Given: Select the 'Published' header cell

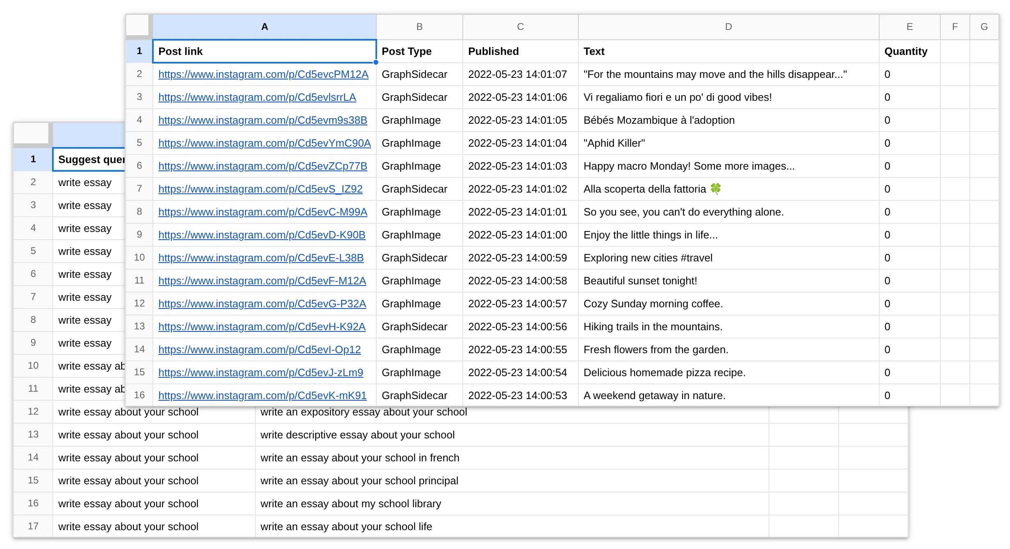Looking at the screenshot, I should pyautogui.click(x=520, y=51).
